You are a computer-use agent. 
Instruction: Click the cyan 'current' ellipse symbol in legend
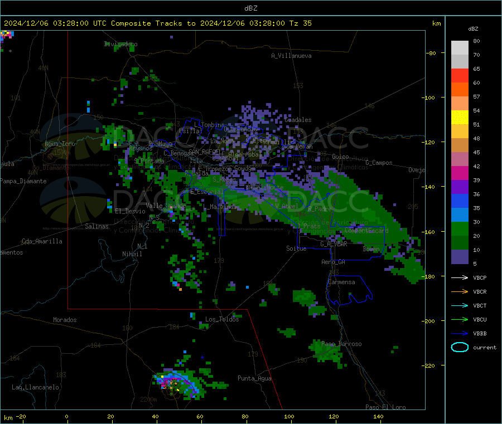pyautogui.click(x=460, y=347)
